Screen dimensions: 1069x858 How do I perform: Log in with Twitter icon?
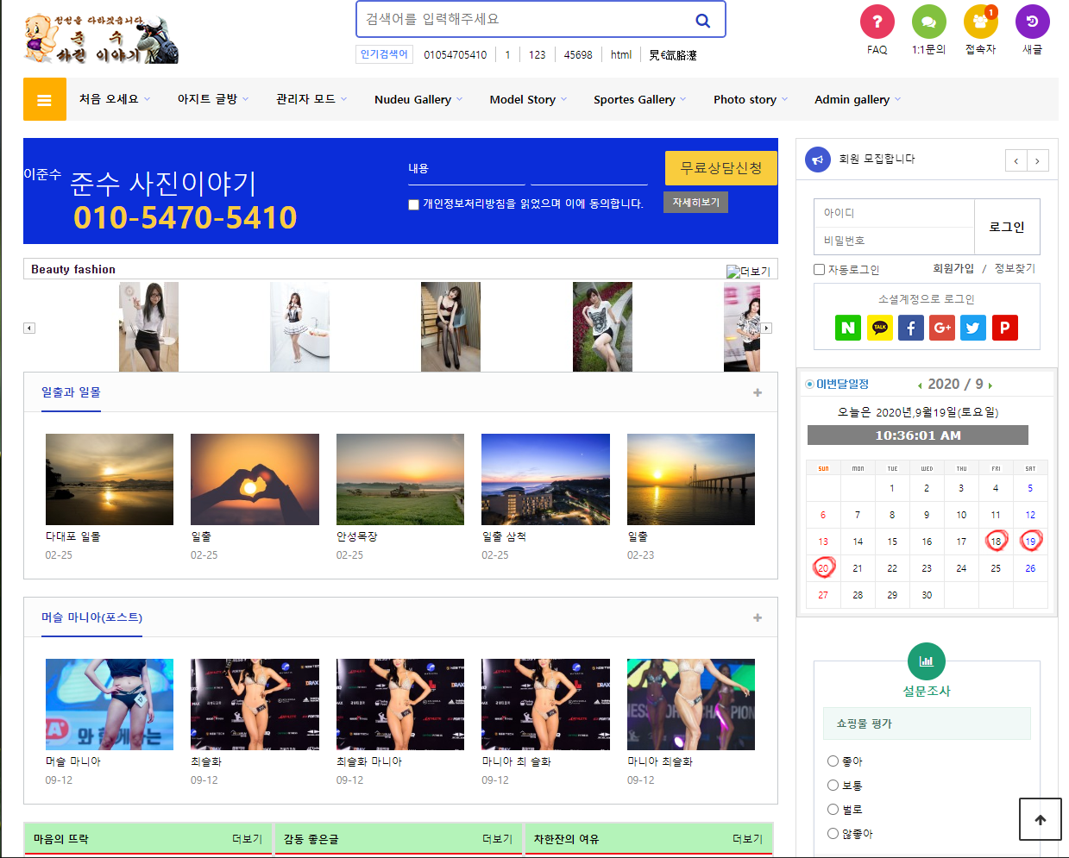(x=972, y=328)
